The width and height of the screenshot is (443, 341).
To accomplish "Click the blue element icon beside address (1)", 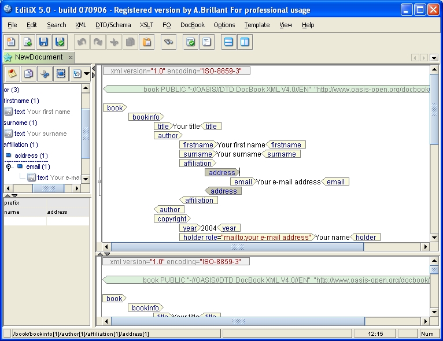I will pyautogui.click(x=9, y=155).
